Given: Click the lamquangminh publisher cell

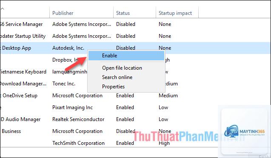Looking at the screenshot, I should pos(70,72).
